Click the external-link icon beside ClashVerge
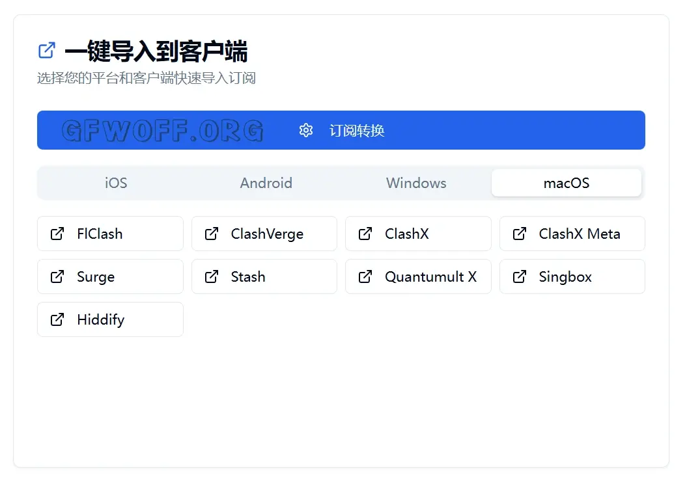The height and width of the screenshot is (484, 687). pyautogui.click(x=212, y=234)
